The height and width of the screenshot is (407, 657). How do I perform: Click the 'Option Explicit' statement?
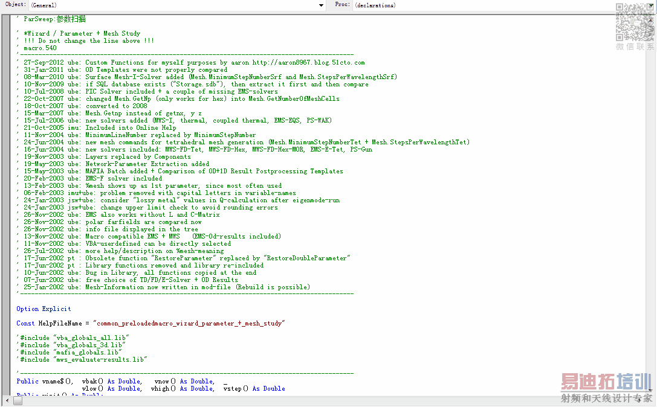pos(44,309)
